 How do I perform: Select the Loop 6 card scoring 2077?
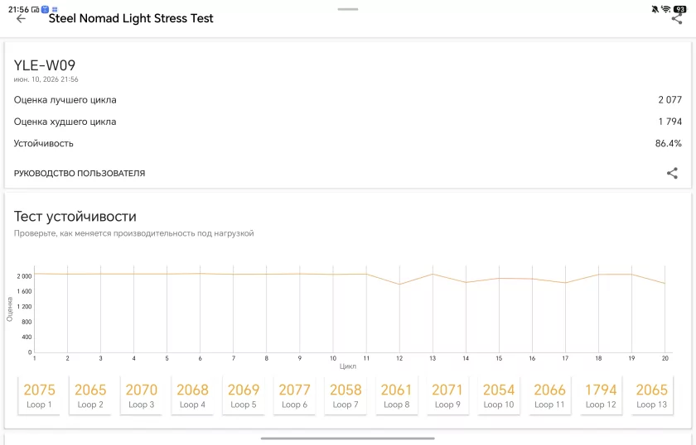tap(294, 395)
